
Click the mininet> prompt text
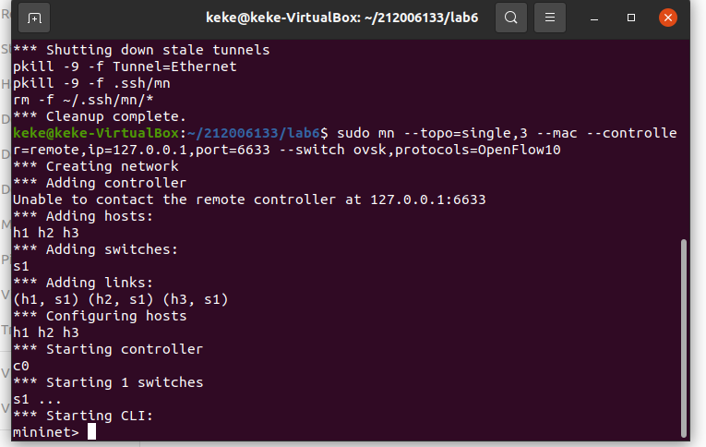[46, 432]
